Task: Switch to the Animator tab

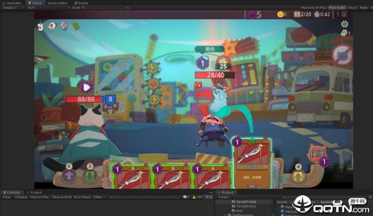Action: (x=13, y=3)
